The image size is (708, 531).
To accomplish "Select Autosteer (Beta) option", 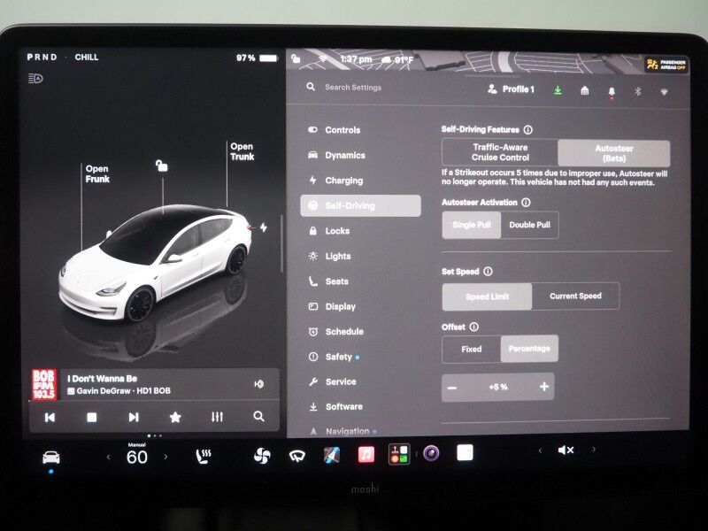I will [614, 153].
